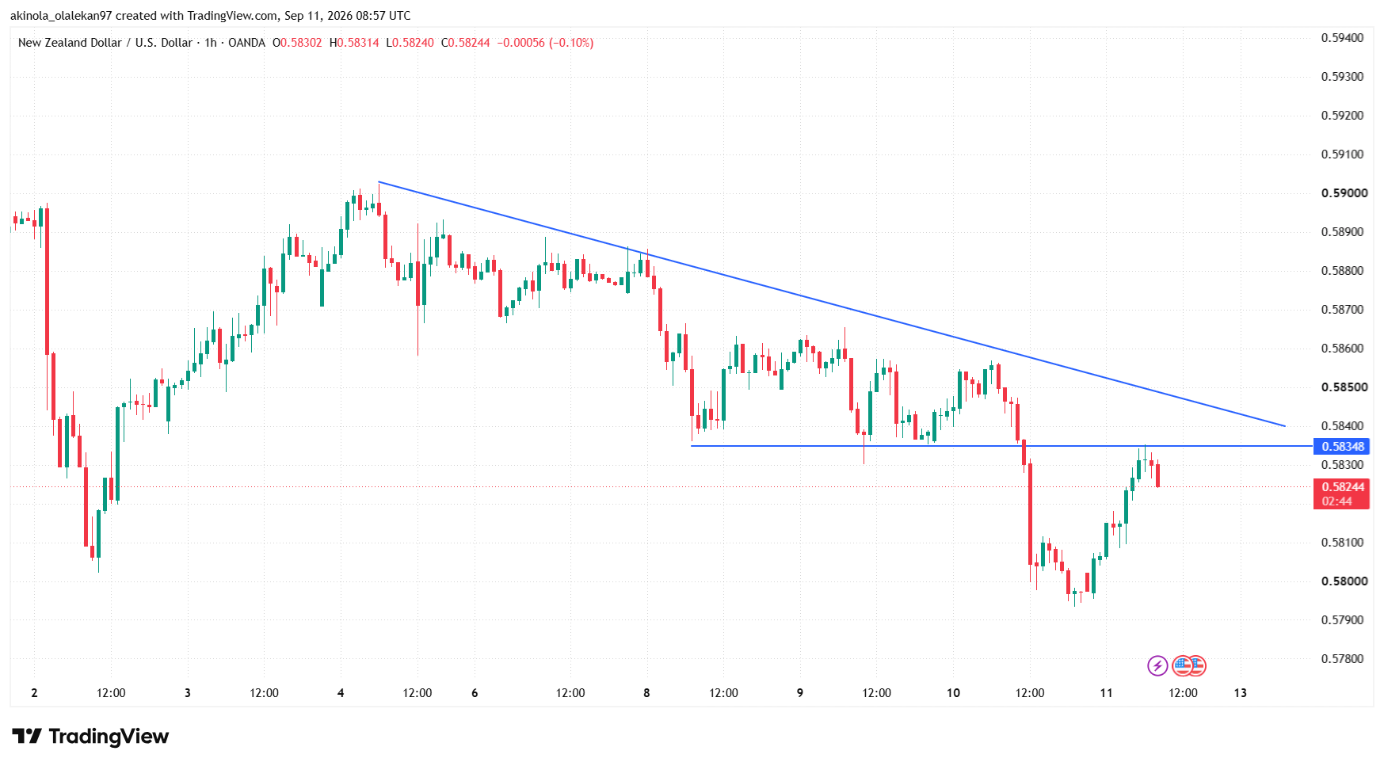Select the horizontal blue support line
Screen dimensions: 1384x766
[x=1002, y=446]
